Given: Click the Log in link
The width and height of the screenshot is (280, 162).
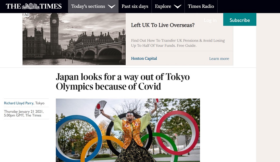Looking at the screenshot, I should (x=210, y=20).
